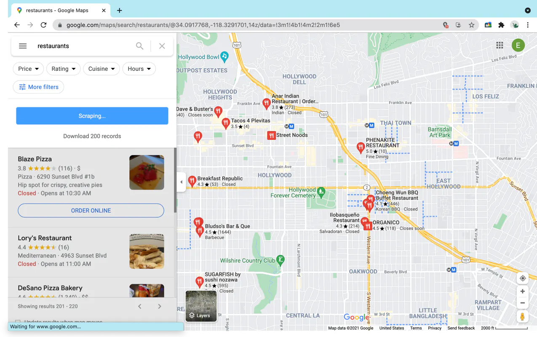Viewport: 537px width, 337px height.
Task: Open the Layers map view thumbnail
Action: (201, 306)
